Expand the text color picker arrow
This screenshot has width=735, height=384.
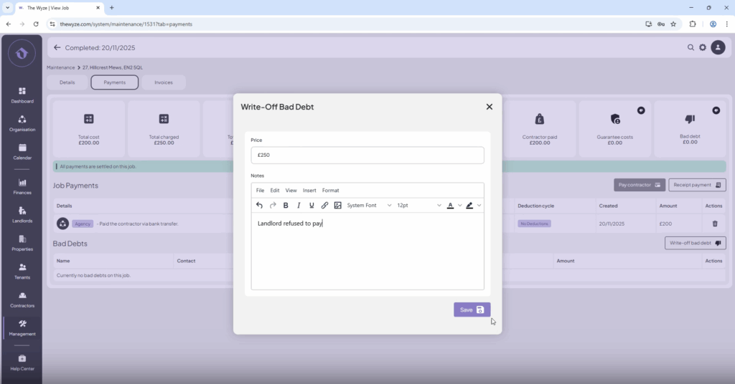[459, 206]
